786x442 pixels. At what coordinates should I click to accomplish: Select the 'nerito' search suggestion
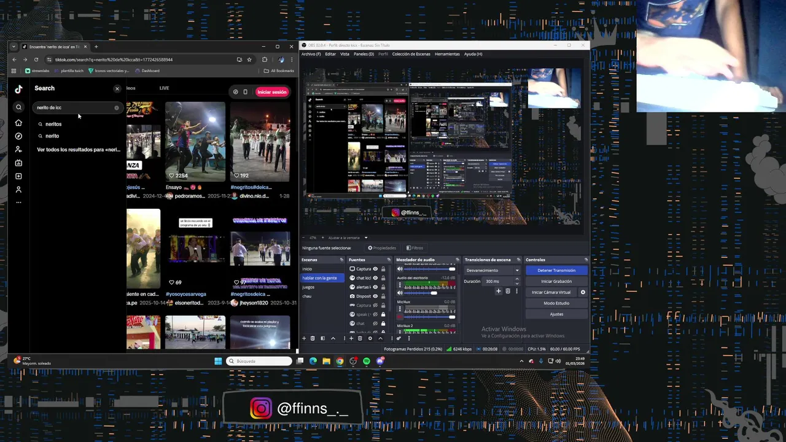pyautogui.click(x=52, y=136)
